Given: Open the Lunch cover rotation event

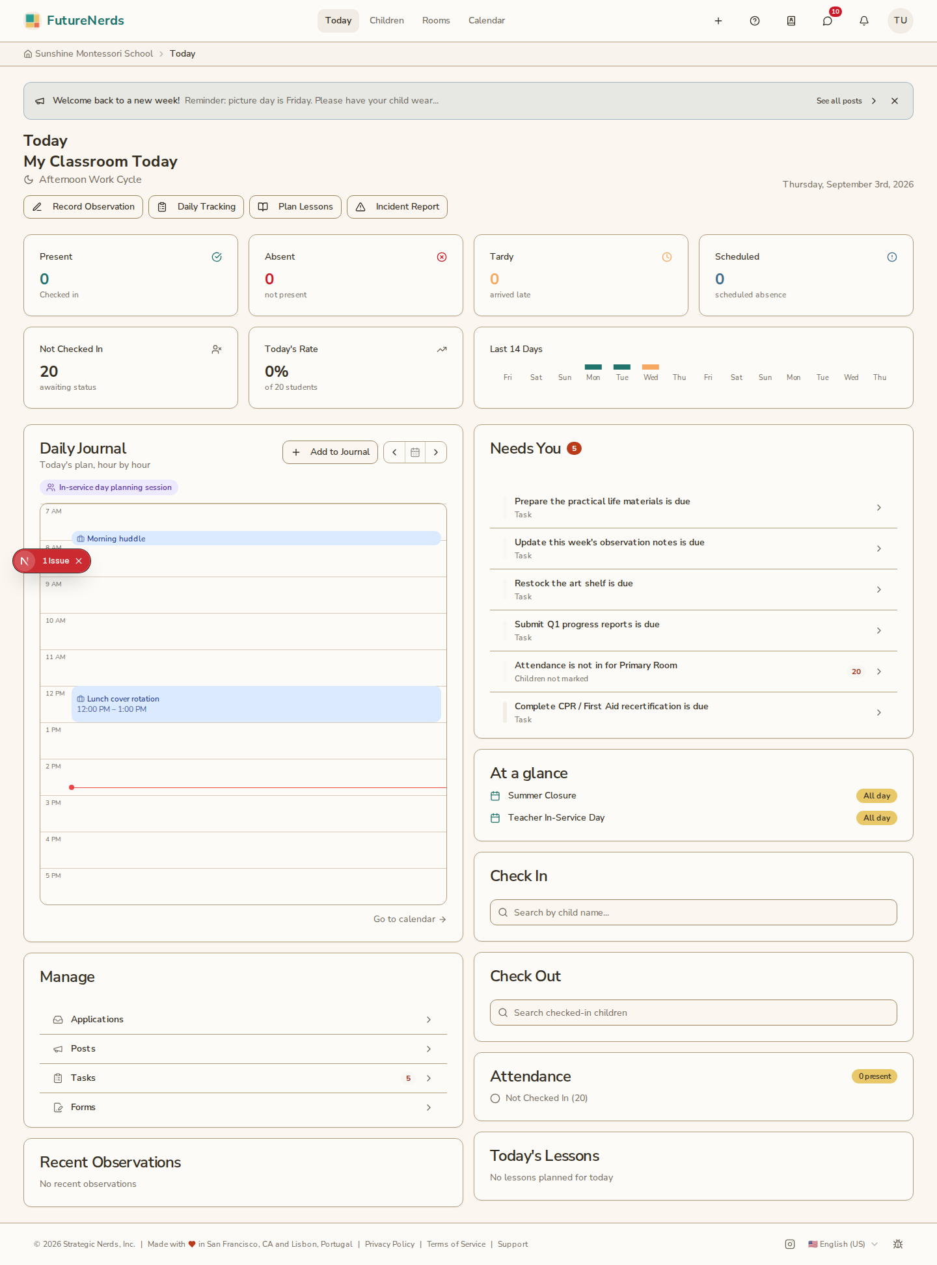Looking at the screenshot, I should click(x=256, y=704).
